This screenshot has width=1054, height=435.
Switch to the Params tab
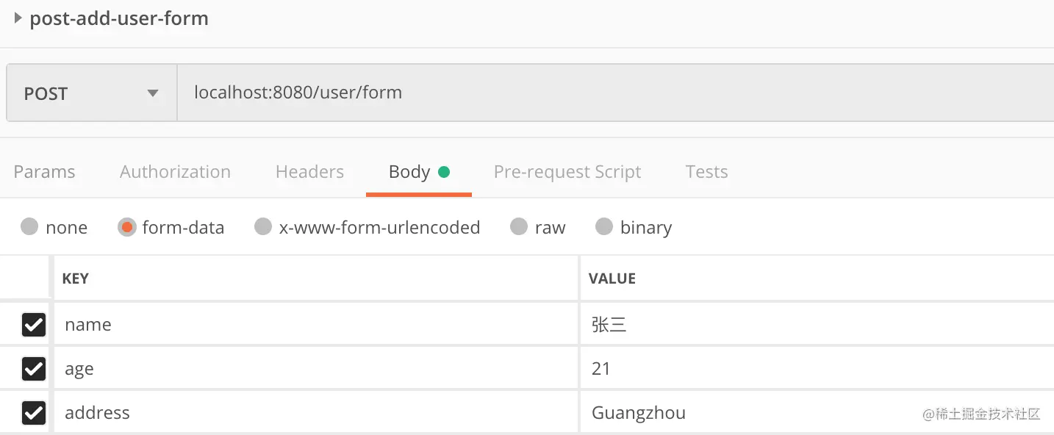44,172
